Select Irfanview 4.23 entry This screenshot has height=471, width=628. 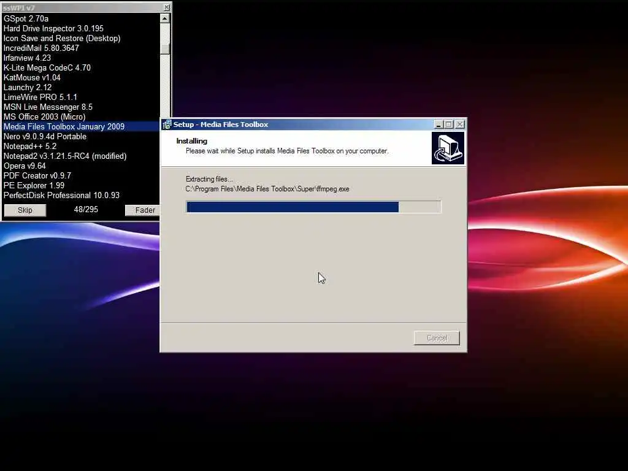coord(82,58)
